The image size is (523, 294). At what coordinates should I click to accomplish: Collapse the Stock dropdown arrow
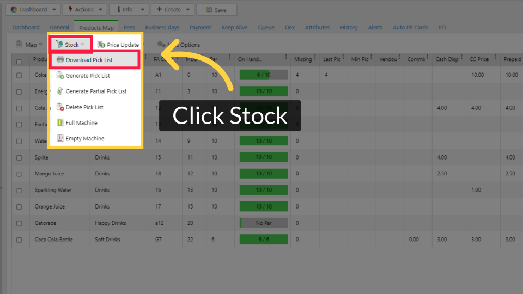(x=82, y=44)
